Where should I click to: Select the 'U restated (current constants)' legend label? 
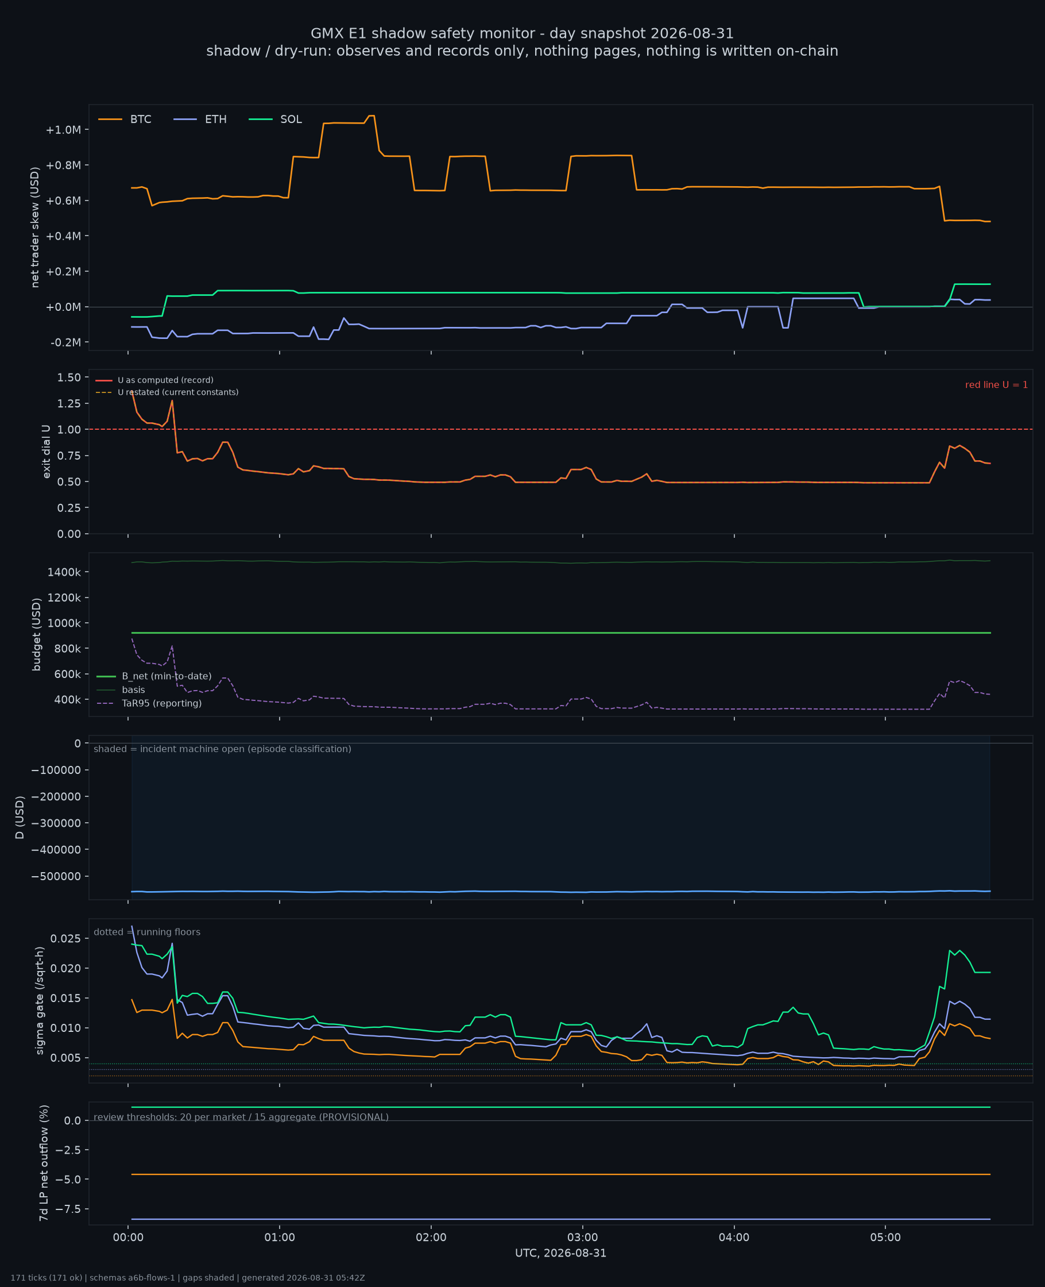coord(178,392)
